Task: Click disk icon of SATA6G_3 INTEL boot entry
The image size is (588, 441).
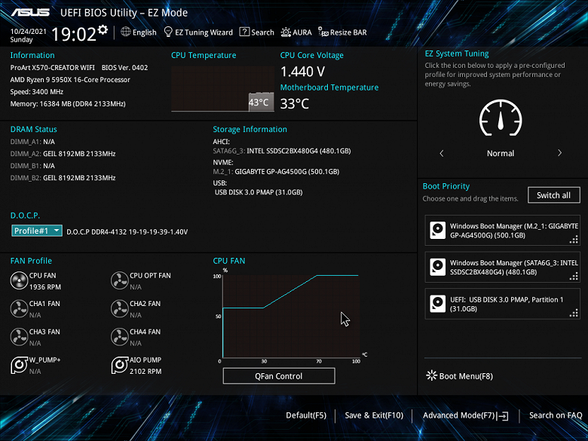Action: tap(438, 267)
